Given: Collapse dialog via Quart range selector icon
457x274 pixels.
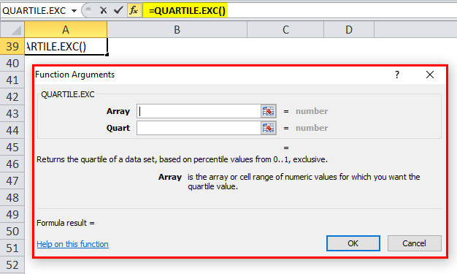Looking at the screenshot, I should (x=269, y=128).
